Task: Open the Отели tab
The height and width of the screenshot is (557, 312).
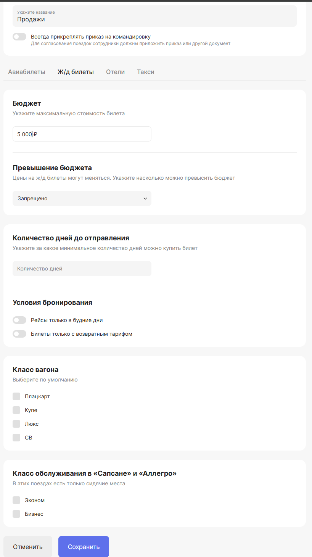Action: (x=116, y=72)
